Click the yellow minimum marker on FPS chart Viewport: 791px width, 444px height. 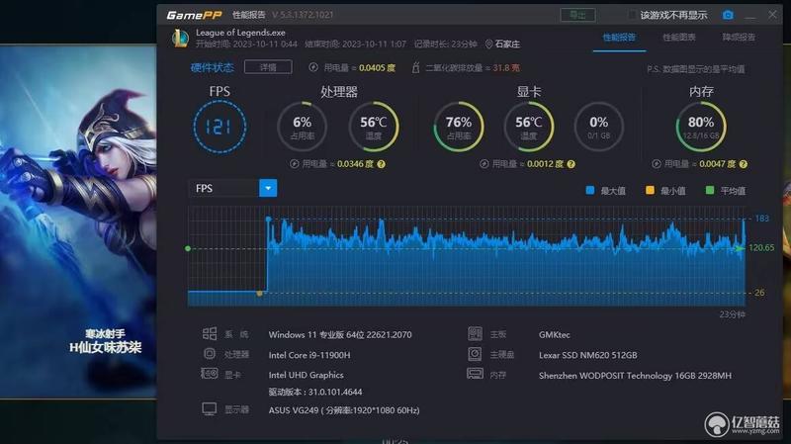259,293
